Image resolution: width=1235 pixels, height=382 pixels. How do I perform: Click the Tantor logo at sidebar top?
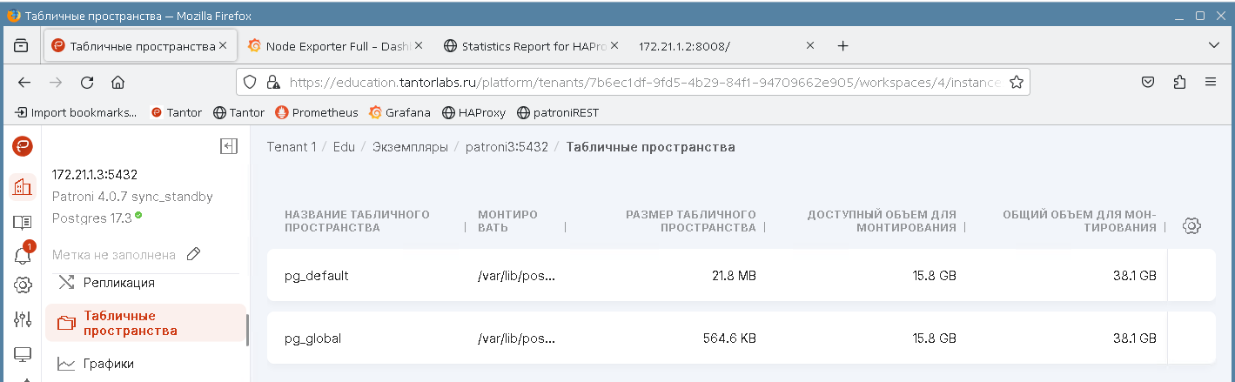(x=23, y=146)
